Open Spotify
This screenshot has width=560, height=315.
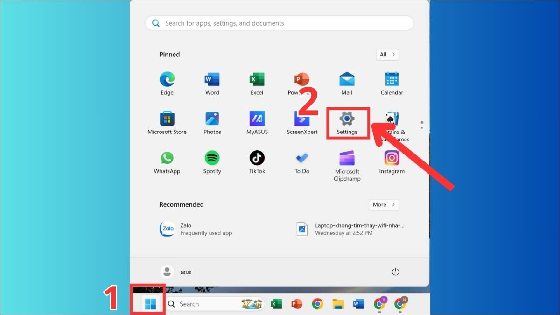tap(212, 162)
